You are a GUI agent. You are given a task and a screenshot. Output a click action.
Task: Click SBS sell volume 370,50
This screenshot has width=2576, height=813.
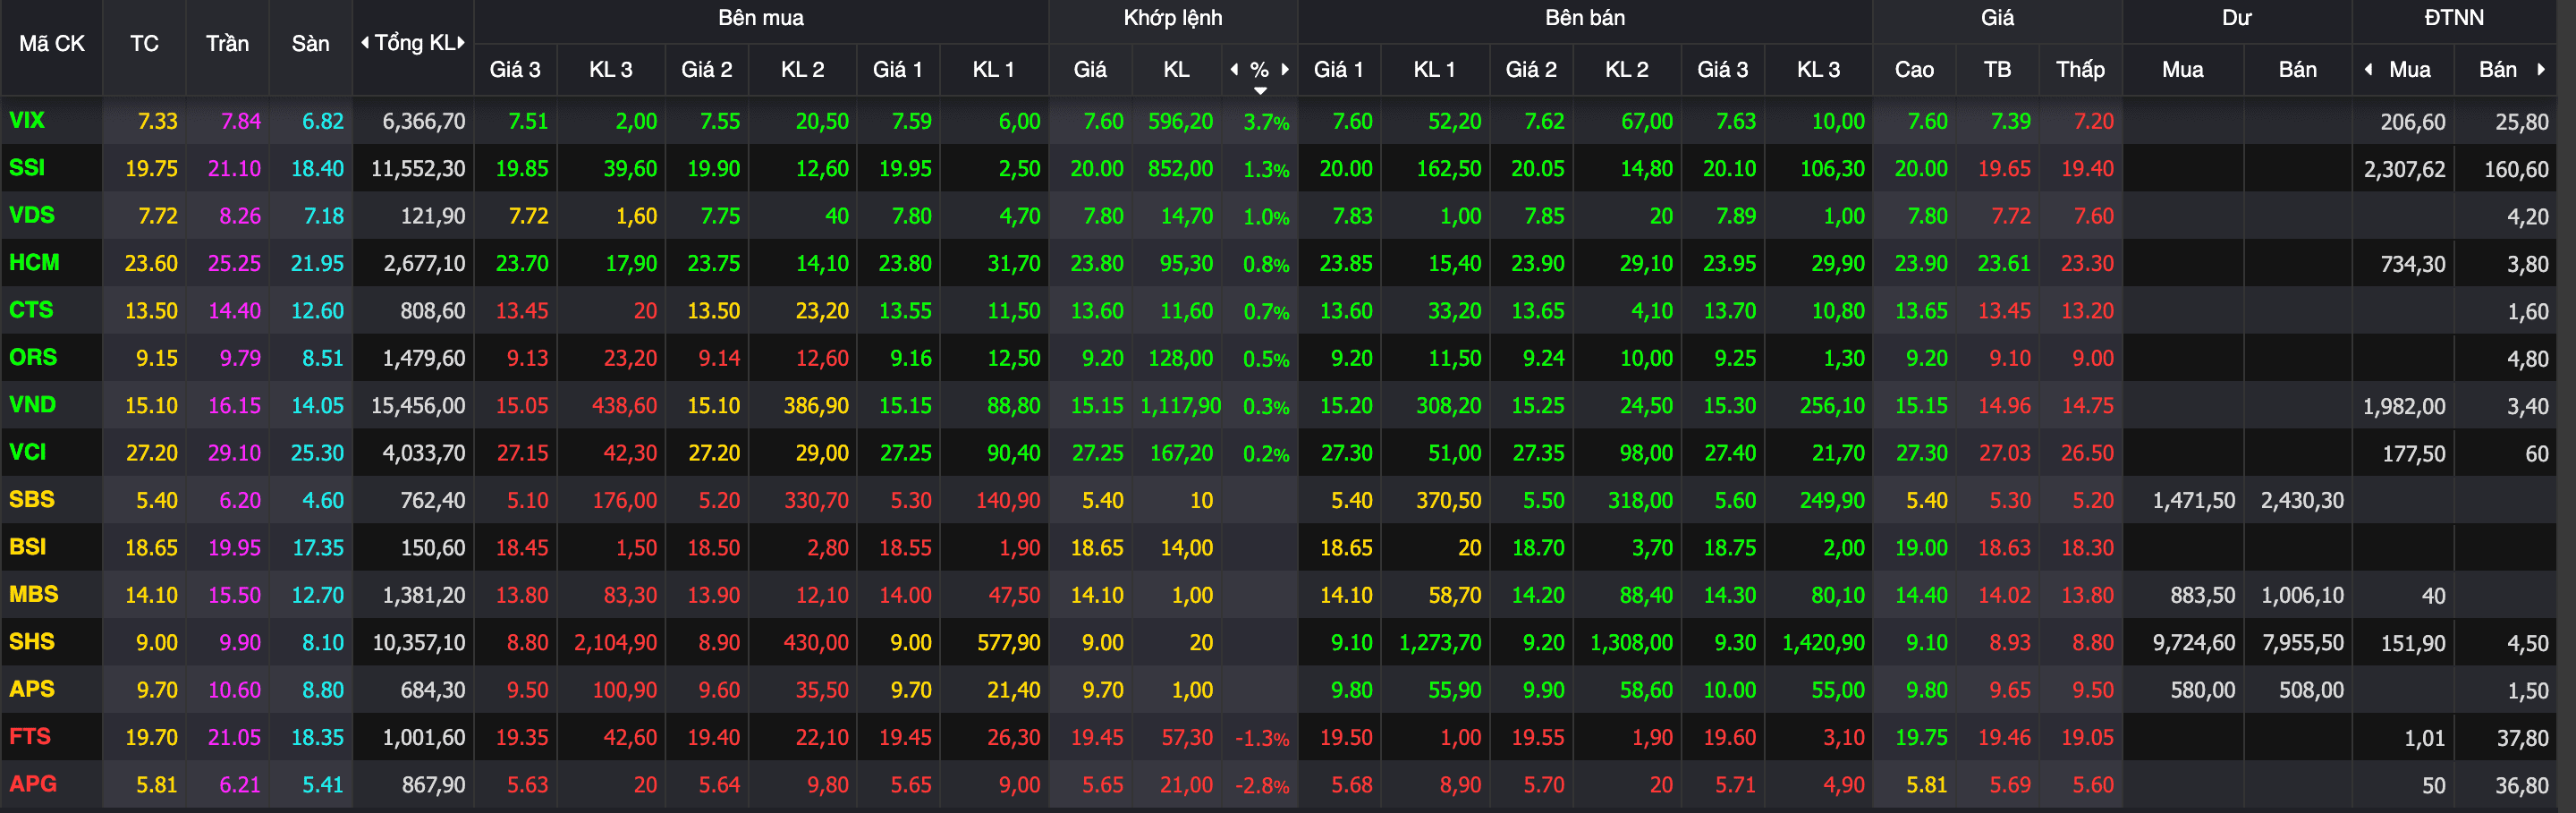pyautogui.click(x=1448, y=500)
